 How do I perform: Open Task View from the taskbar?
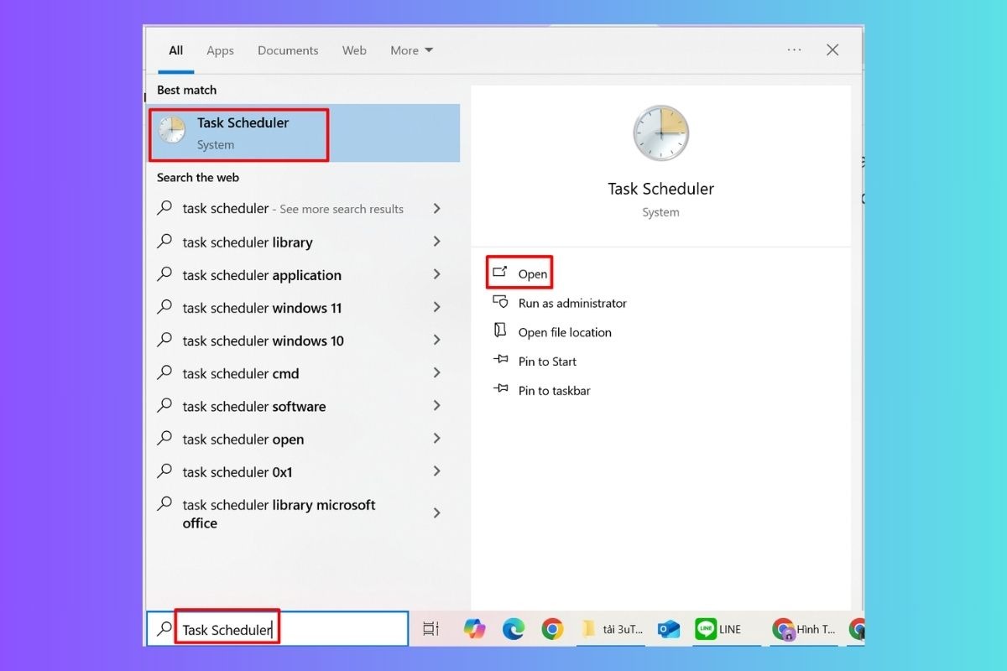pos(430,628)
